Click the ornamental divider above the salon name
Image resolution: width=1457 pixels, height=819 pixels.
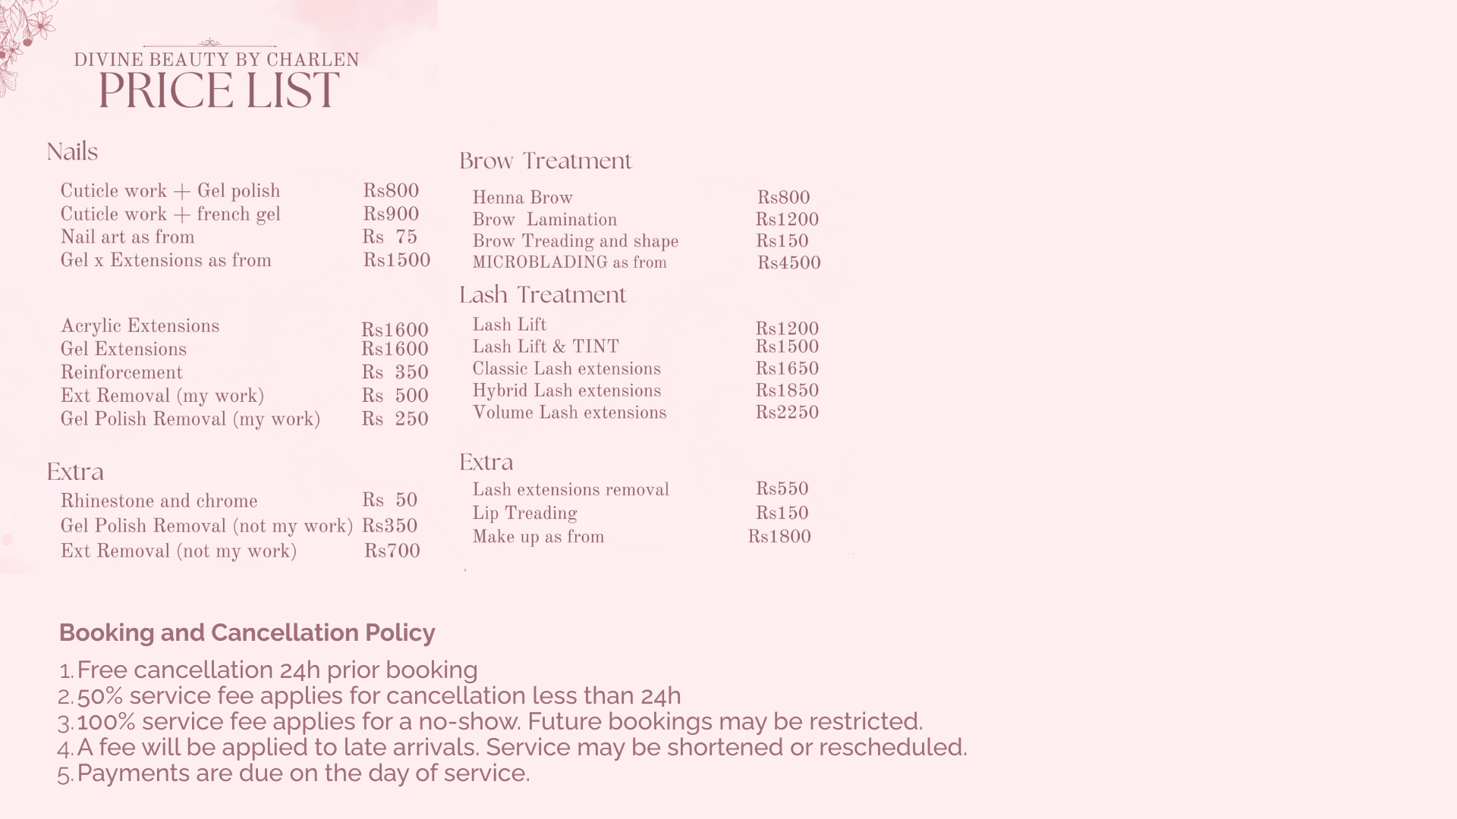tap(209, 44)
